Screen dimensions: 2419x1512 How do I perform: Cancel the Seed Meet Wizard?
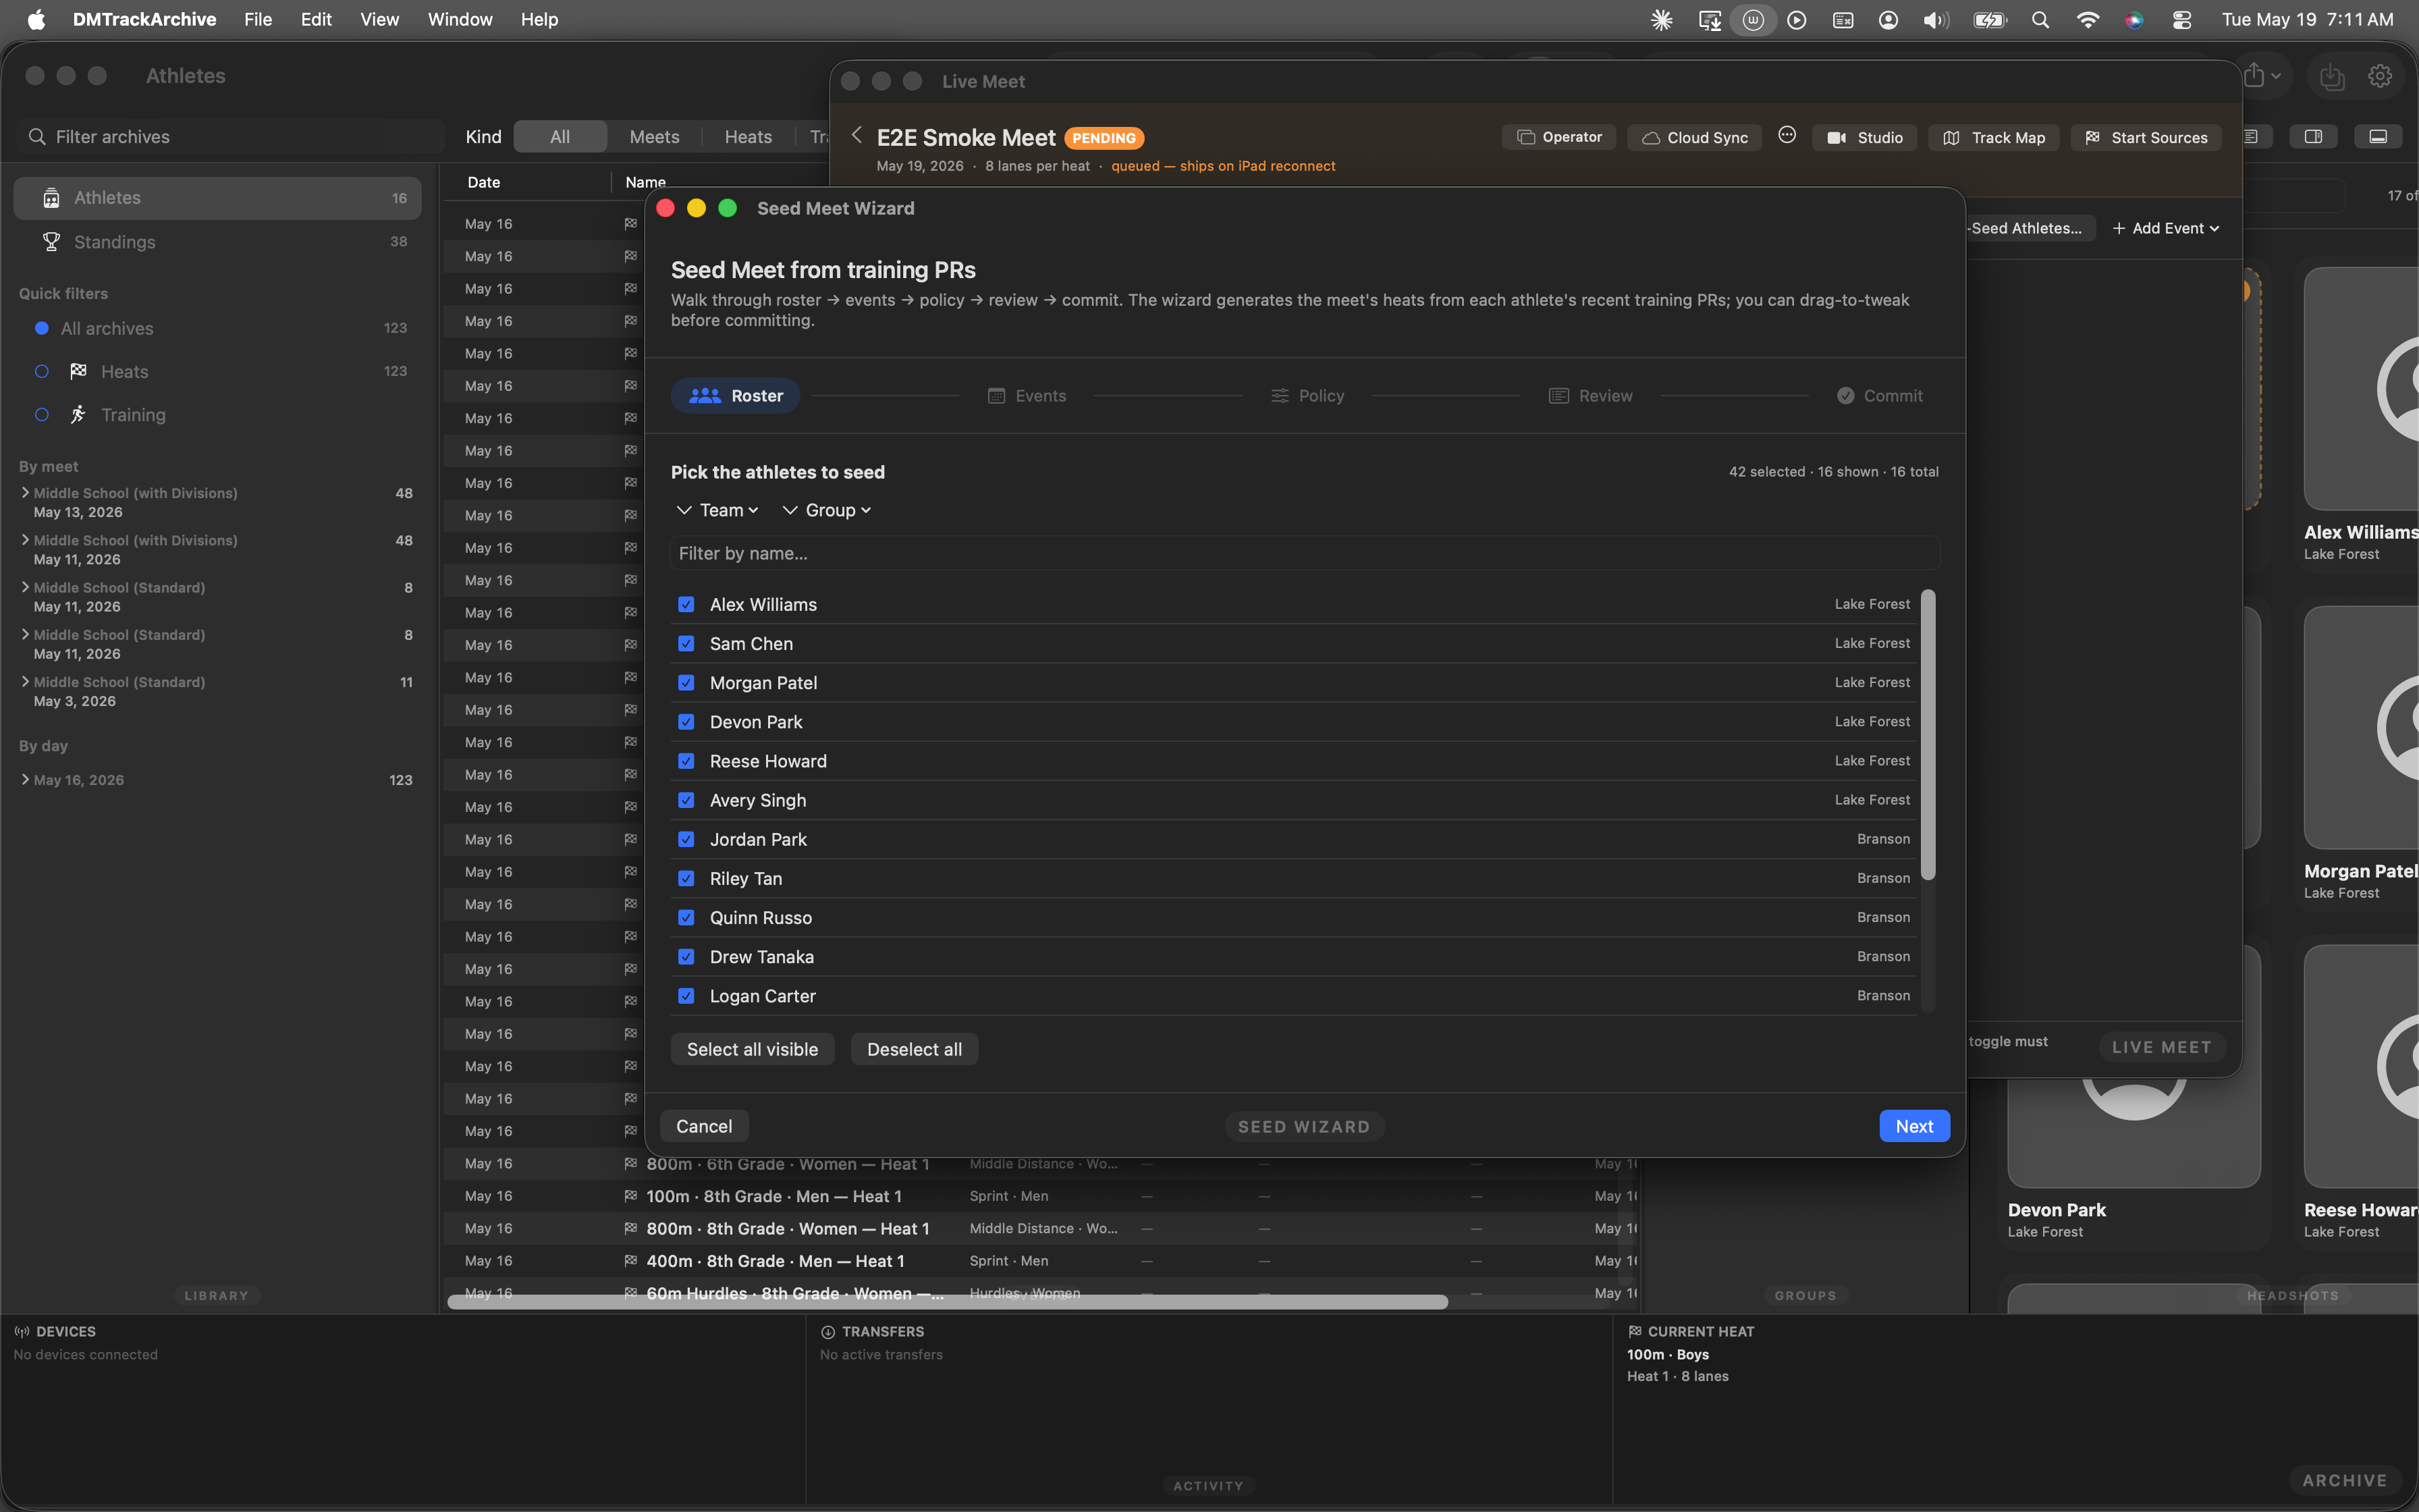(x=704, y=1126)
